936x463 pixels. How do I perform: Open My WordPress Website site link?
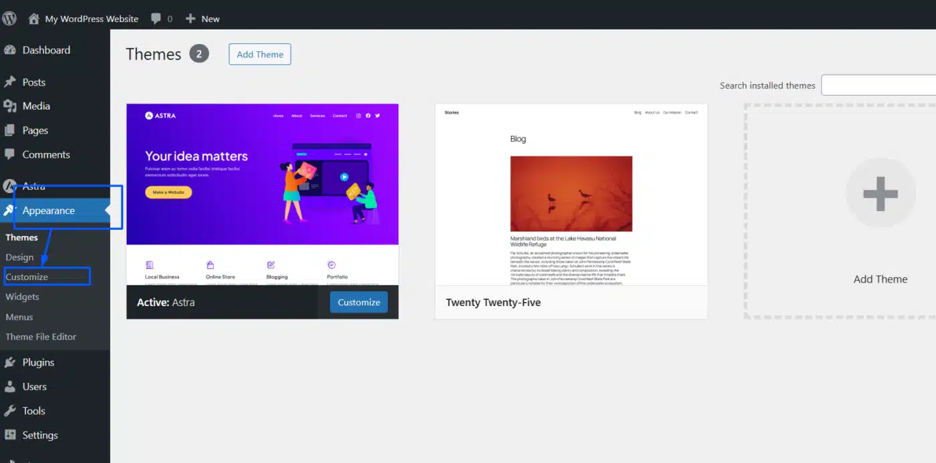point(92,19)
